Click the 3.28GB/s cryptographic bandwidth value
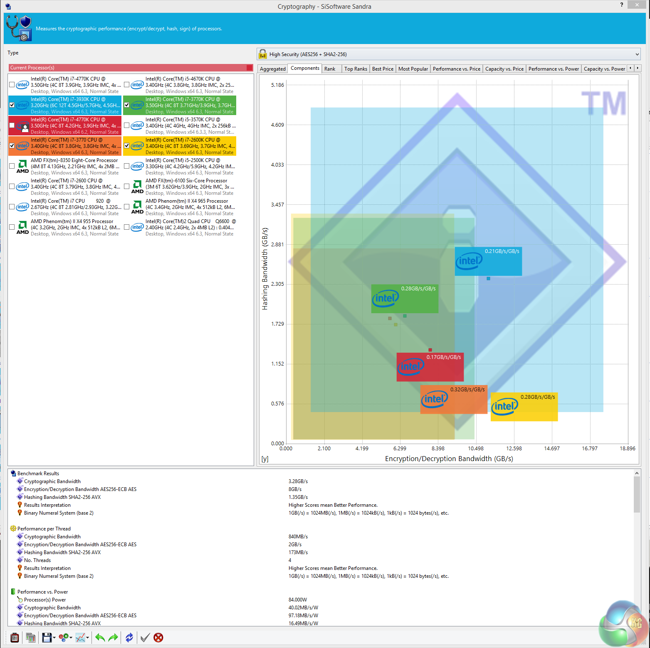The height and width of the screenshot is (648, 650). [x=298, y=481]
